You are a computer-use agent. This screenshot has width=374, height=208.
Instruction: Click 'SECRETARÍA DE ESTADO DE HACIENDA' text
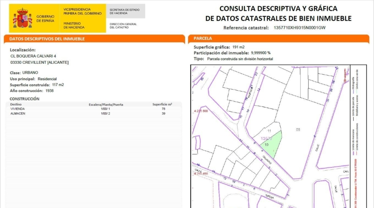125,11
